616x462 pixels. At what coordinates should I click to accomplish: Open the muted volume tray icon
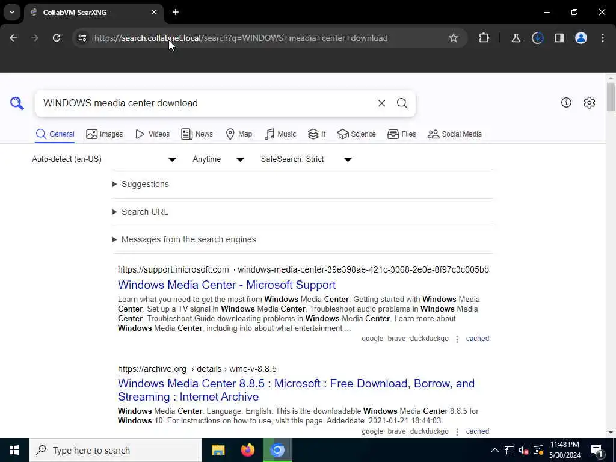[524, 450]
